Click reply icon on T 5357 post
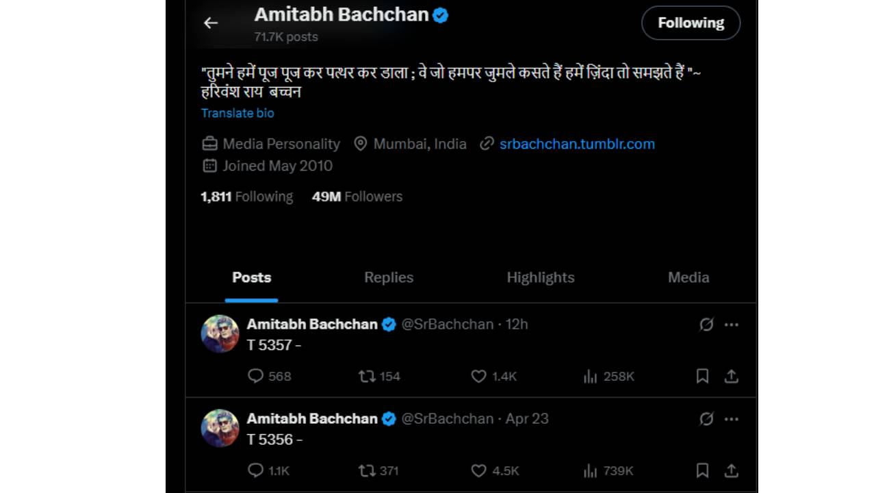Screen dimensions: 876x493 pyautogui.click(x=255, y=376)
